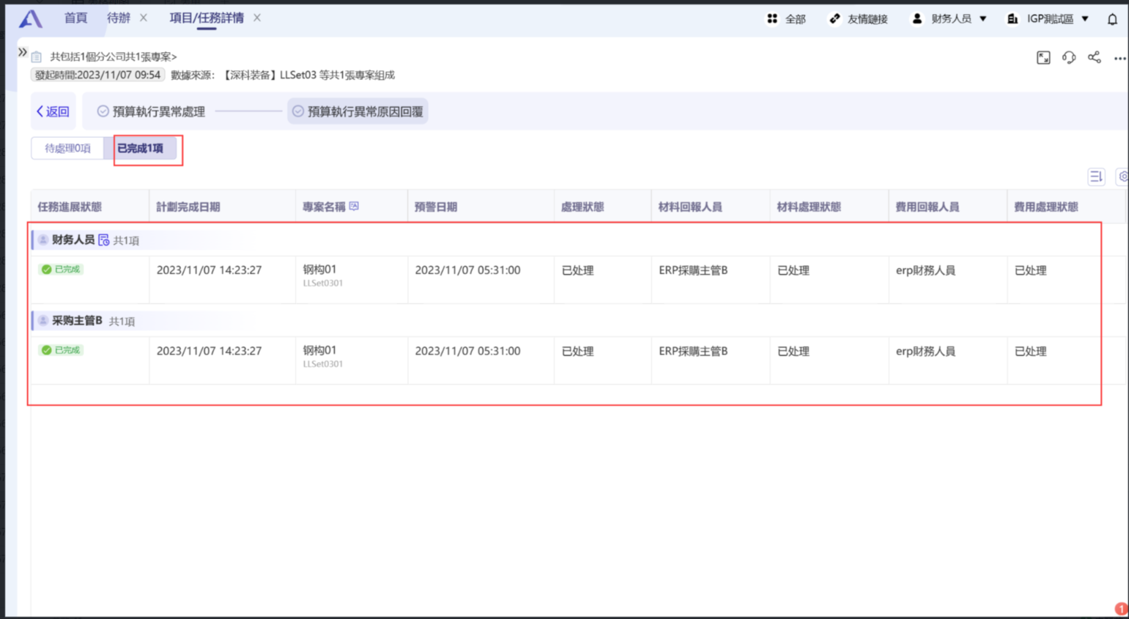Click the 費用處理狀態 column header
This screenshot has height=619, width=1129.
(1046, 207)
